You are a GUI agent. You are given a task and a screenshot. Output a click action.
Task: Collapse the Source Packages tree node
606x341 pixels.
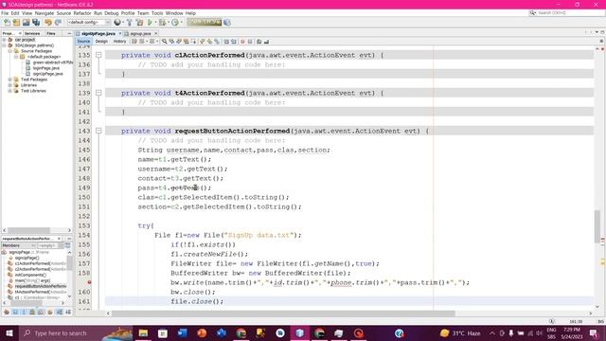tap(10, 51)
